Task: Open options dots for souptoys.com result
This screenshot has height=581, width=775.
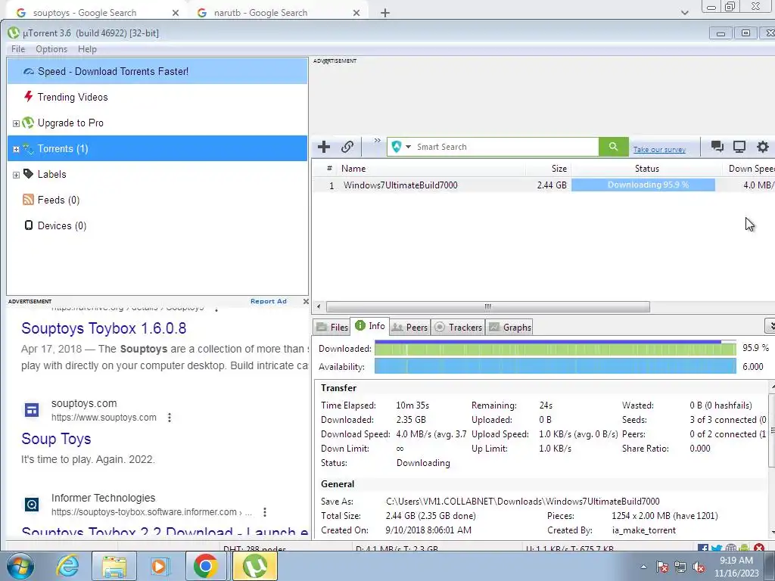Action: (170, 418)
